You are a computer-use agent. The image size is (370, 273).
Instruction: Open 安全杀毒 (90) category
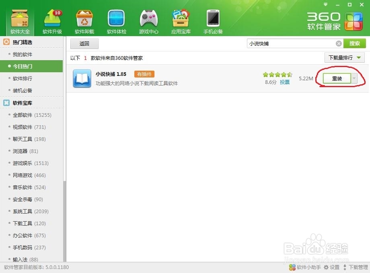28,199
